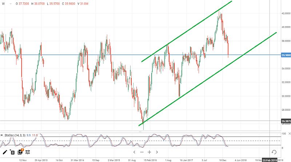The width and height of the screenshot is (291, 162).
Task: Click the 38.0000 price axis label
Action: 286,41
